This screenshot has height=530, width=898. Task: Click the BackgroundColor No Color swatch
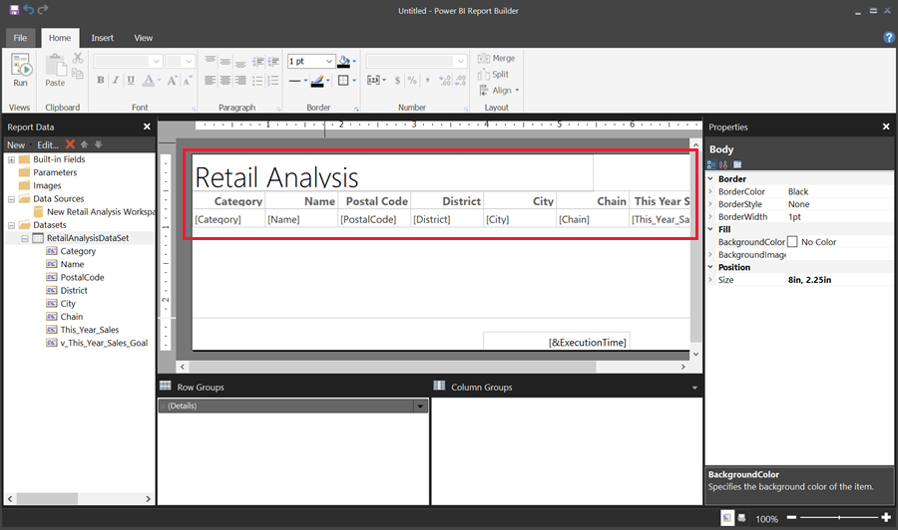point(792,242)
